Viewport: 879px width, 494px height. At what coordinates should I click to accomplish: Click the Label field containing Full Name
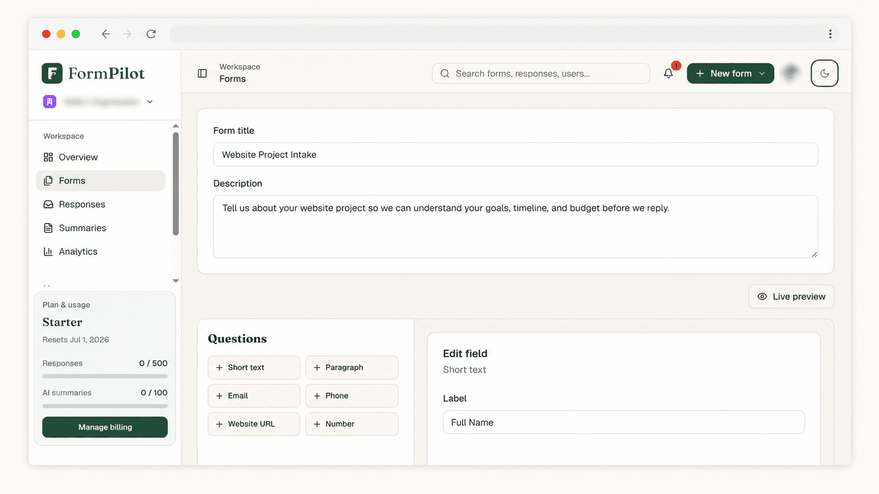coord(624,422)
